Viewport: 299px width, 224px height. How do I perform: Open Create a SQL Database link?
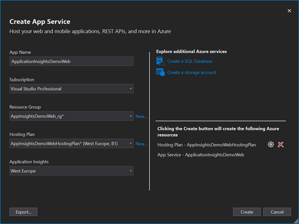pos(190,61)
